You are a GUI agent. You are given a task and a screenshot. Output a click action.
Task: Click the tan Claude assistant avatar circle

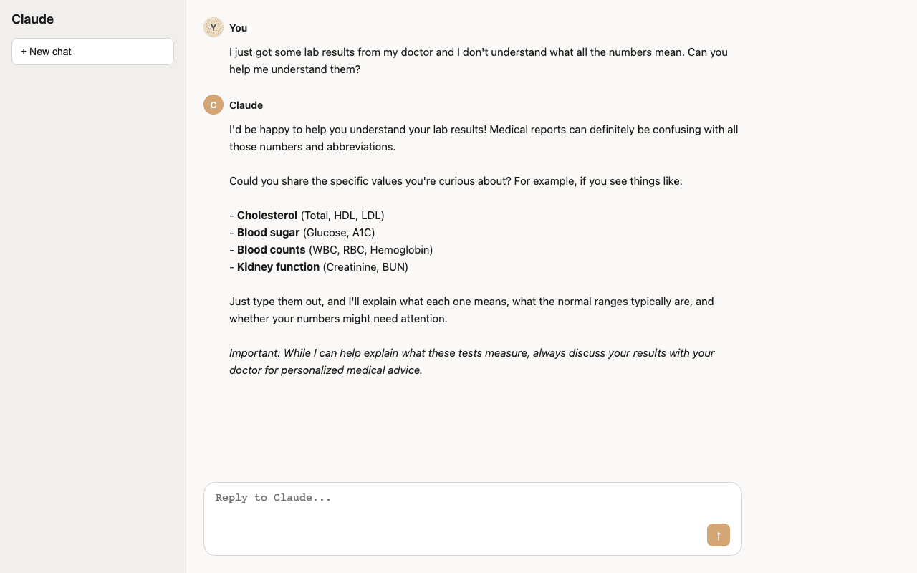[x=213, y=105]
